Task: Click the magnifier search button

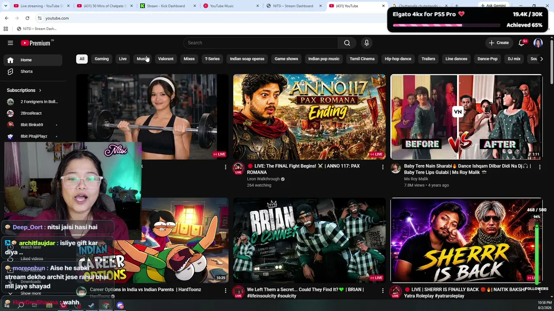Action: [347, 43]
